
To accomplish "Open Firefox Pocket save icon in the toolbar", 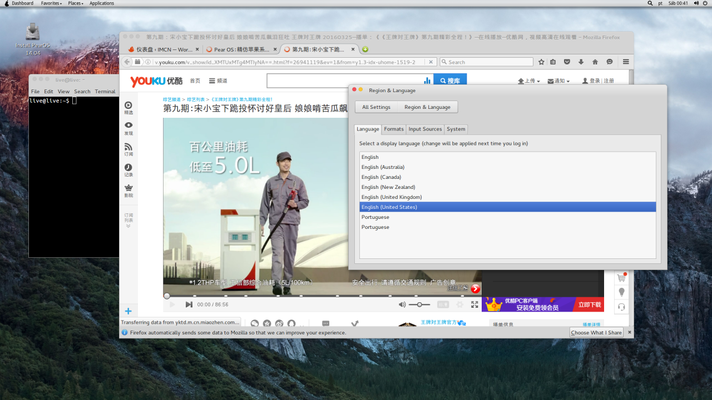I will (x=567, y=62).
